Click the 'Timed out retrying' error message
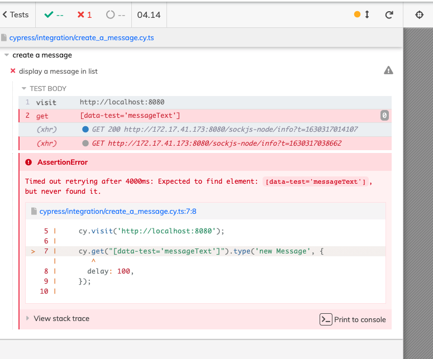The image size is (433, 359). coord(198,186)
